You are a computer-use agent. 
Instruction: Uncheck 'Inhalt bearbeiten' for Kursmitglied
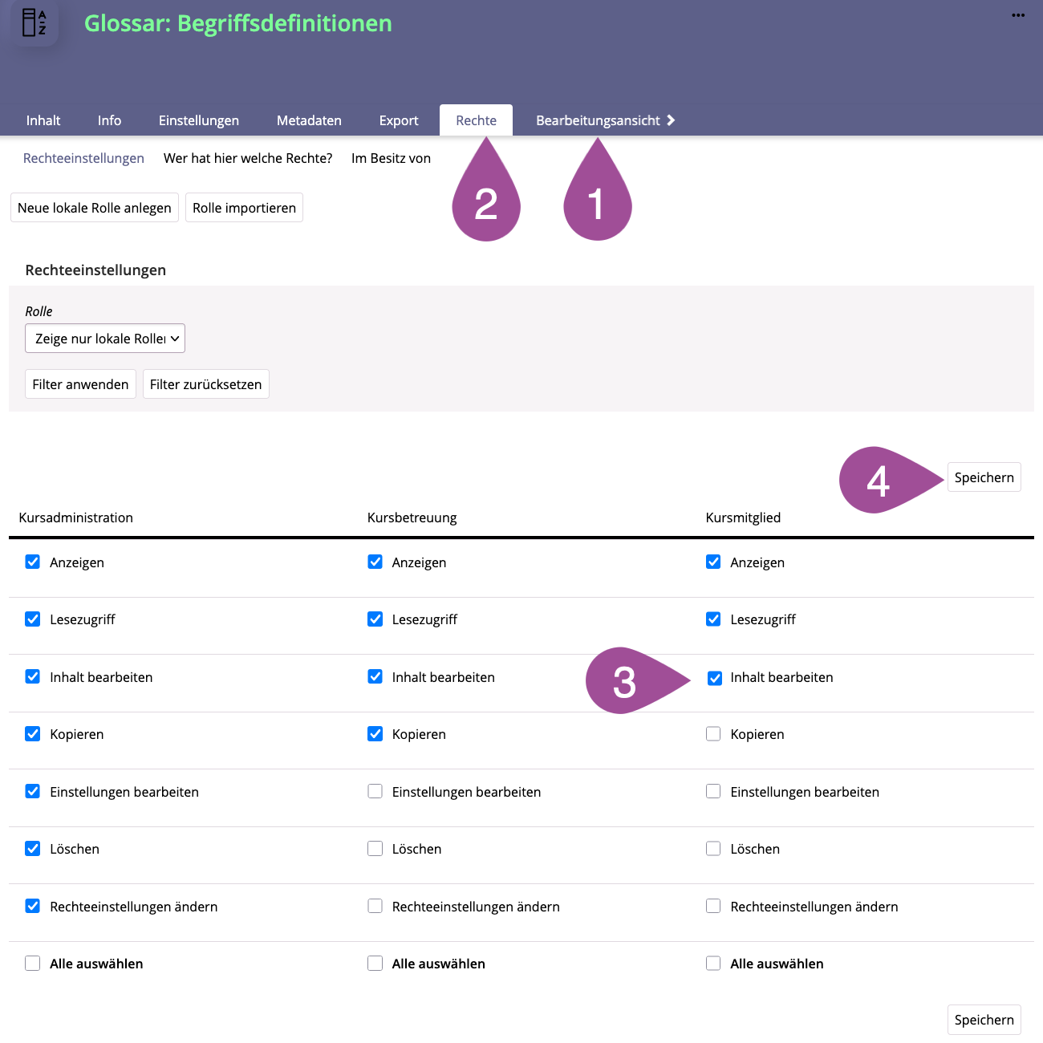714,678
